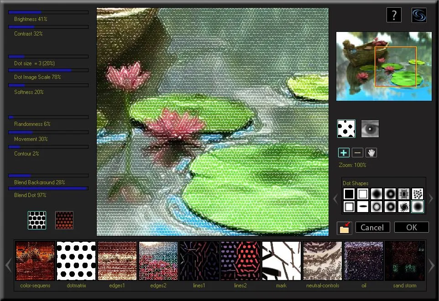Pick the swirl spiral dot shape
439x301 pixels.
pos(404,207)
